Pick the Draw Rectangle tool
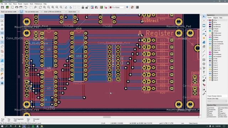The image size is (228, 128). [204, 60]
